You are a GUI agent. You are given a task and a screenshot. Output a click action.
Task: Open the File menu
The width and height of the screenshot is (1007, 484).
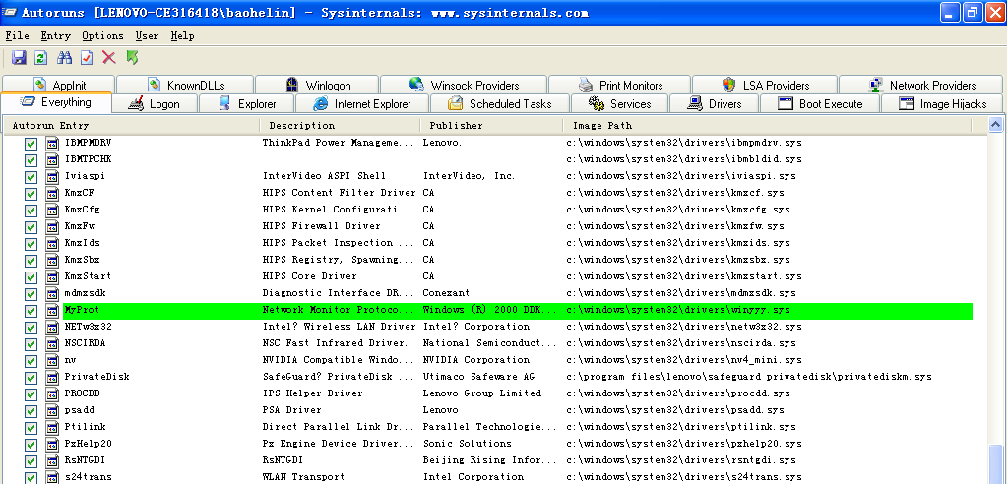(18, 36)
